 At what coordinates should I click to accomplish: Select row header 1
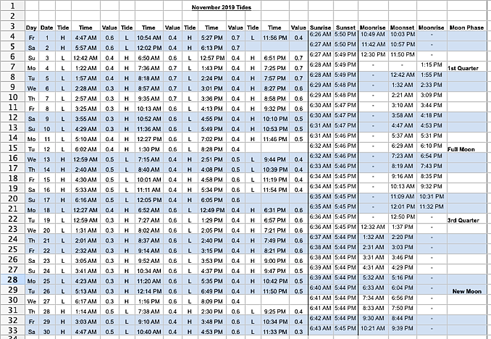tap(11, 5)
